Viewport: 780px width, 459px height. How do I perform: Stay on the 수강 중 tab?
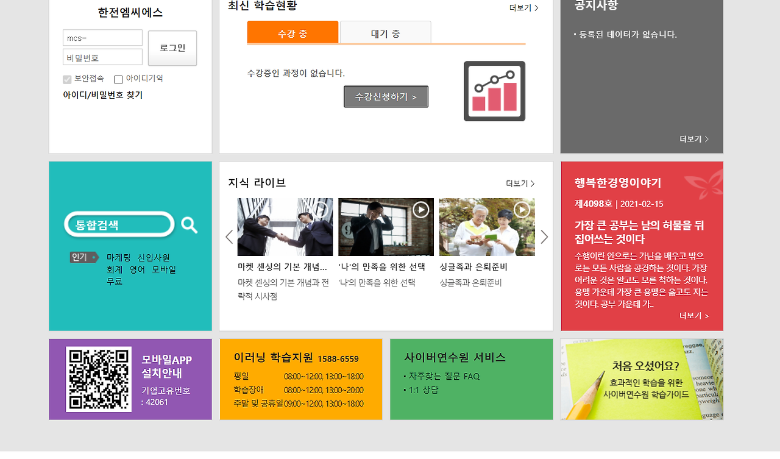(x=292, y=32)
